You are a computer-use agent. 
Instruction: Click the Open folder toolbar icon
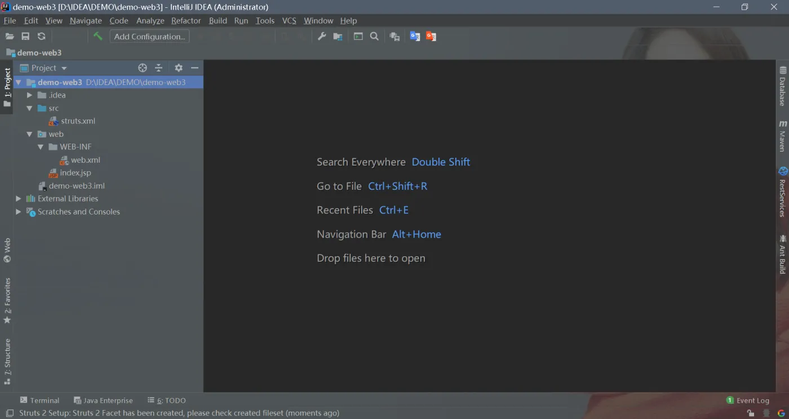click(x=10, y=37)
